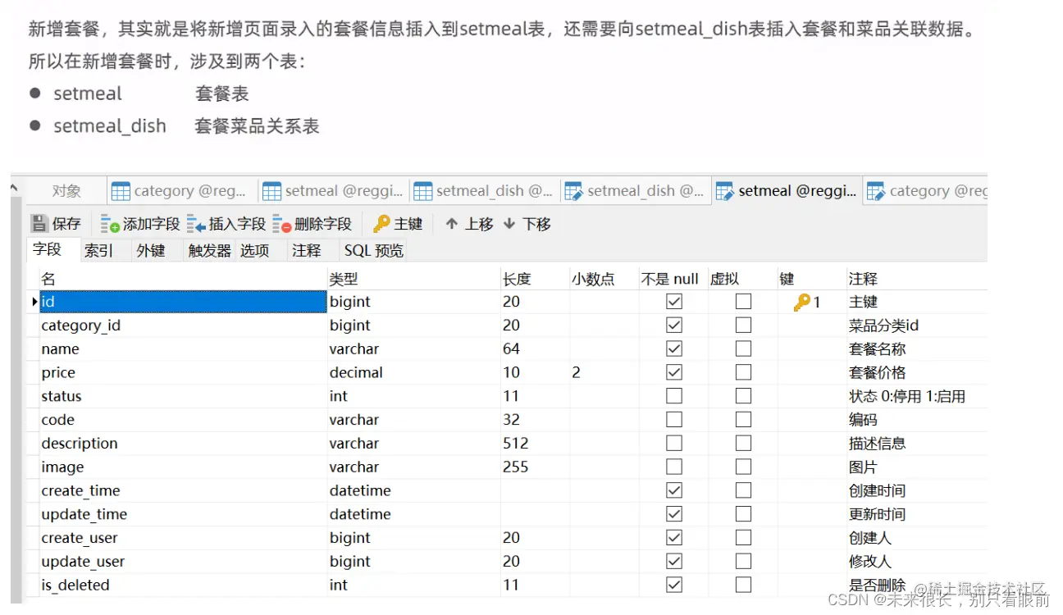Switch to setmeal tab with grid icon
Screen dimensions: 1063x615
[x=333, y=191]
